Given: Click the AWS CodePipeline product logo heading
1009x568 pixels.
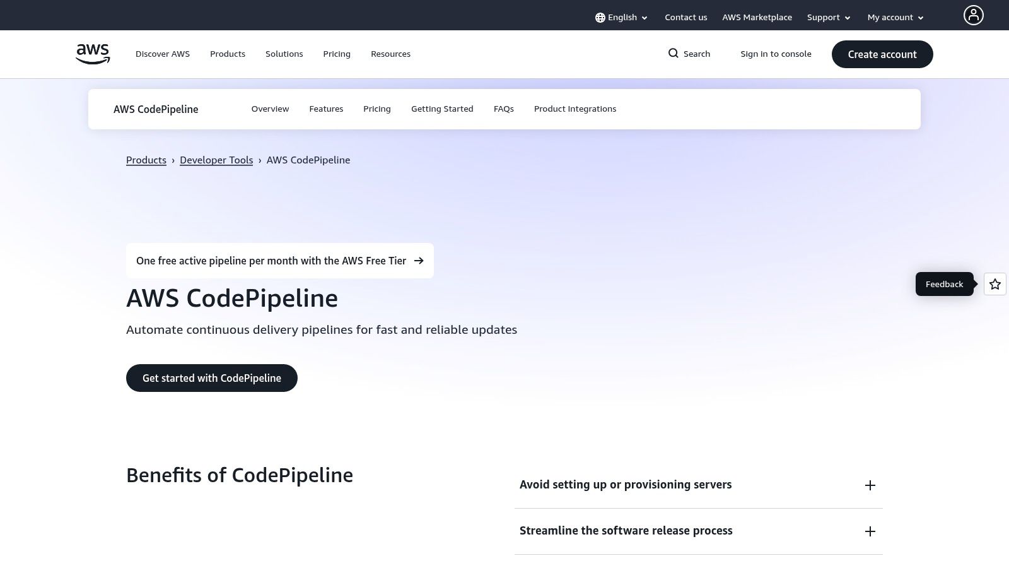Looking at the screenshot, I should tap(156, 109).
